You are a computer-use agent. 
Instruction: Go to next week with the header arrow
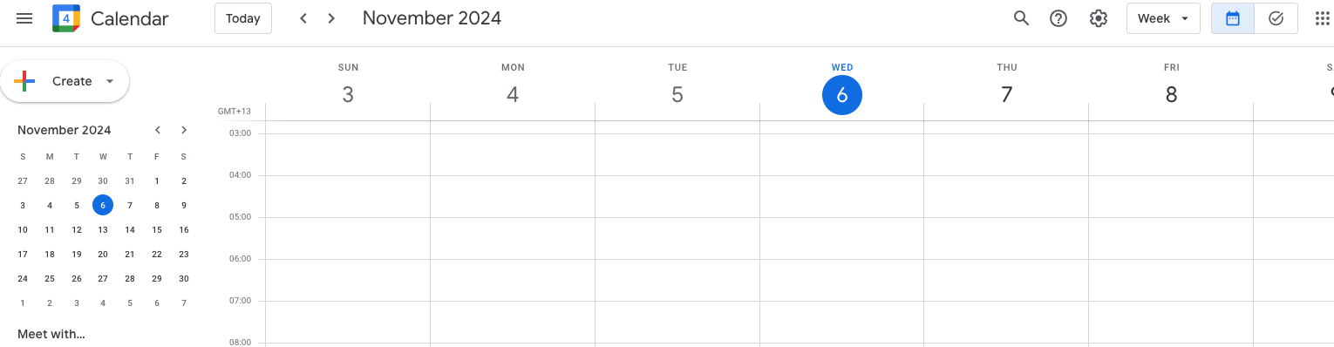point(331,18)
